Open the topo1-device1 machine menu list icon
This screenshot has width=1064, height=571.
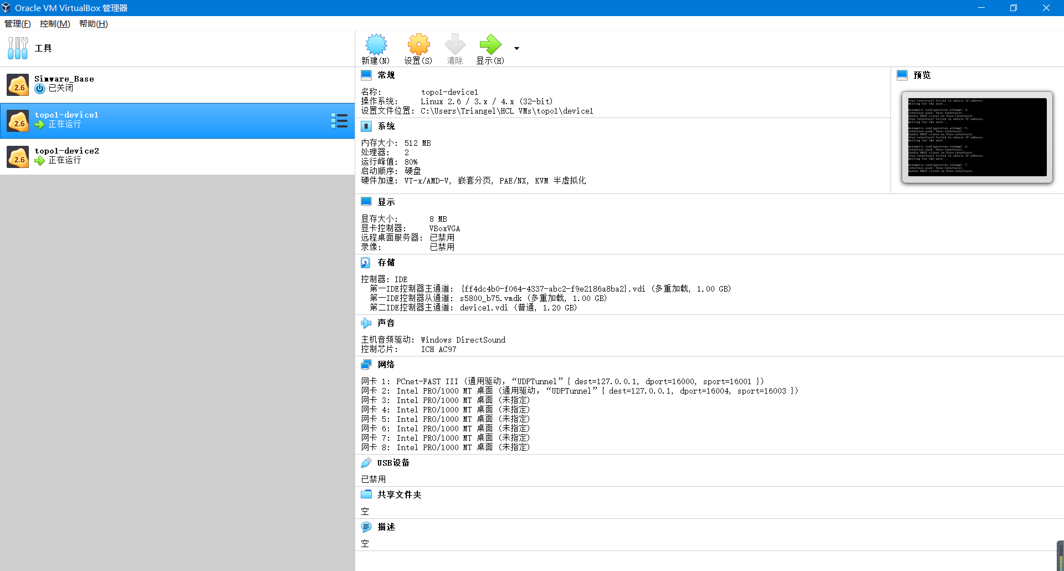point(339,121)
